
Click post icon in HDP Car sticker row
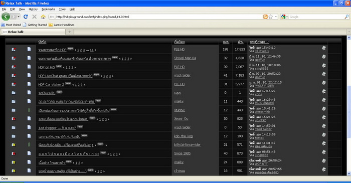pyautogui.click(x=29, y=84)
